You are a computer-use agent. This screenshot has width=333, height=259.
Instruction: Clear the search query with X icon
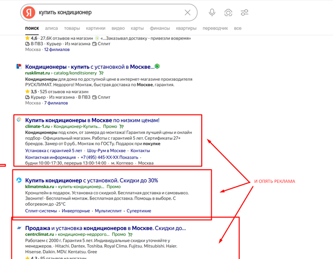pos(187,13)
